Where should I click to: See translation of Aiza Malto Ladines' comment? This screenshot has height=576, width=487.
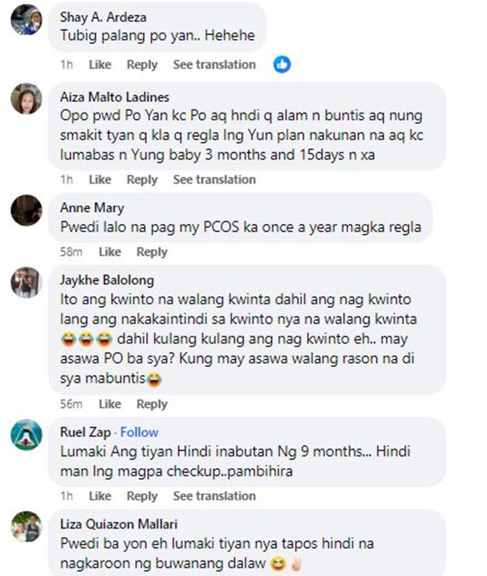pyautogui.click(x=214, y=180)
